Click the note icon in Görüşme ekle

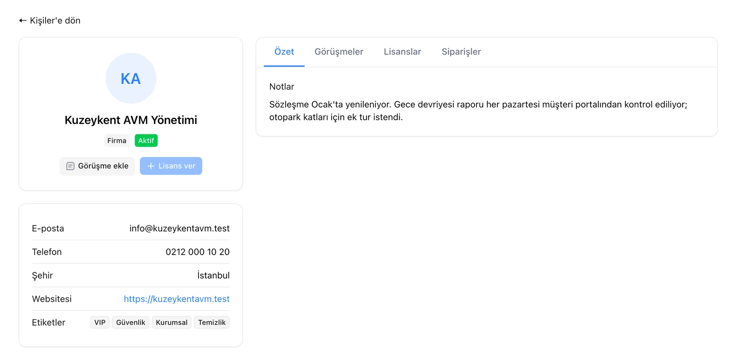tap(70, 166)
